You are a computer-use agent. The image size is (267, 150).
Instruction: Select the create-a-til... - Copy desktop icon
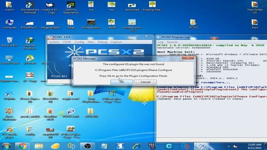coord(50,7)
